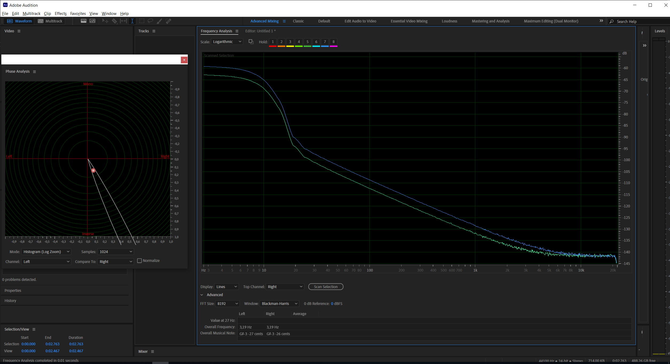Show the Spectral Frequency Display
Image resolution: width=670 pixels, height=364 pixels.
click(x=84, y=21)
